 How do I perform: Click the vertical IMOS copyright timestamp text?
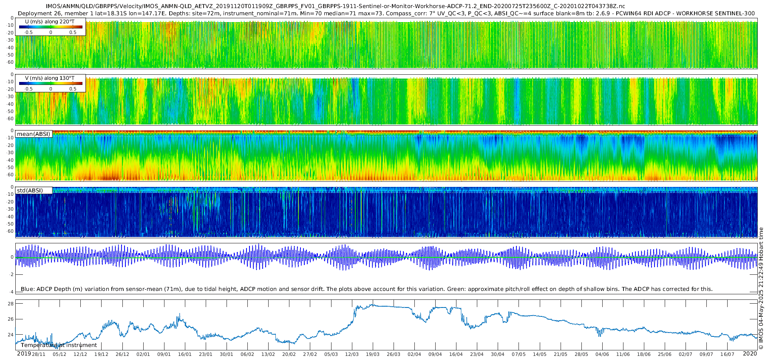pyautogui.click(x=761, y=289)
